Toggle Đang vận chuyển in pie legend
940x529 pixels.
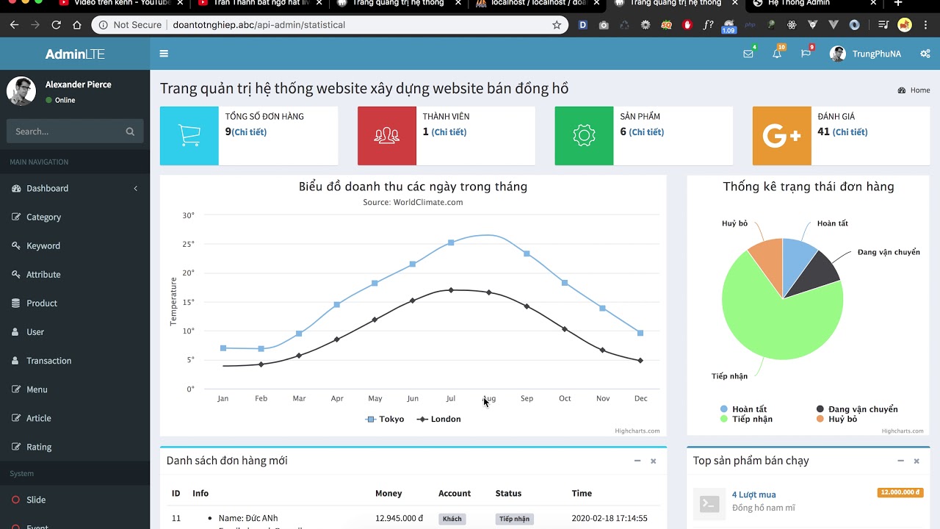click(857, 409)
